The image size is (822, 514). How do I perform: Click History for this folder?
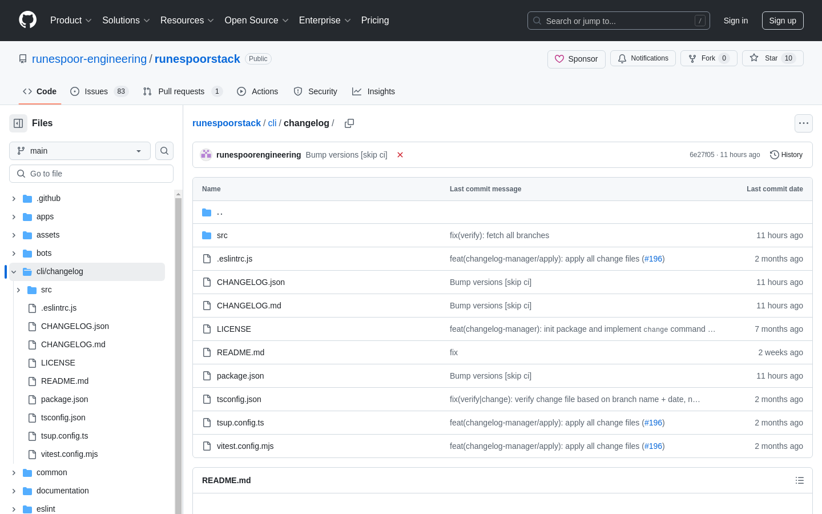click(x=786, y=155)
